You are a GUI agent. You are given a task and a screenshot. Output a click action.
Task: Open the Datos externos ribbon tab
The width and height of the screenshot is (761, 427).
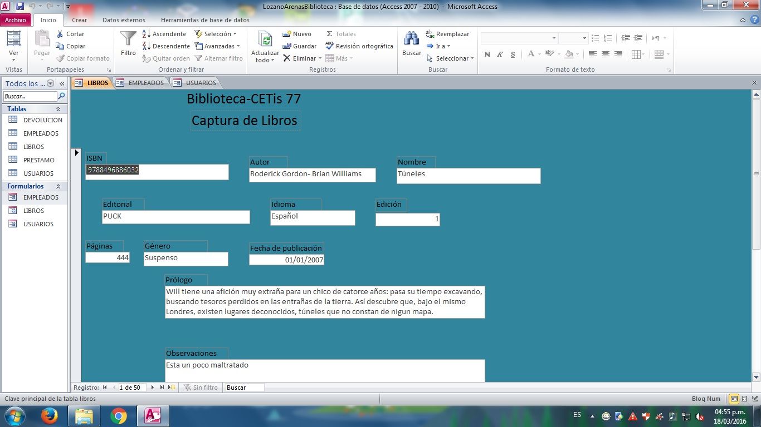(124, 20)
